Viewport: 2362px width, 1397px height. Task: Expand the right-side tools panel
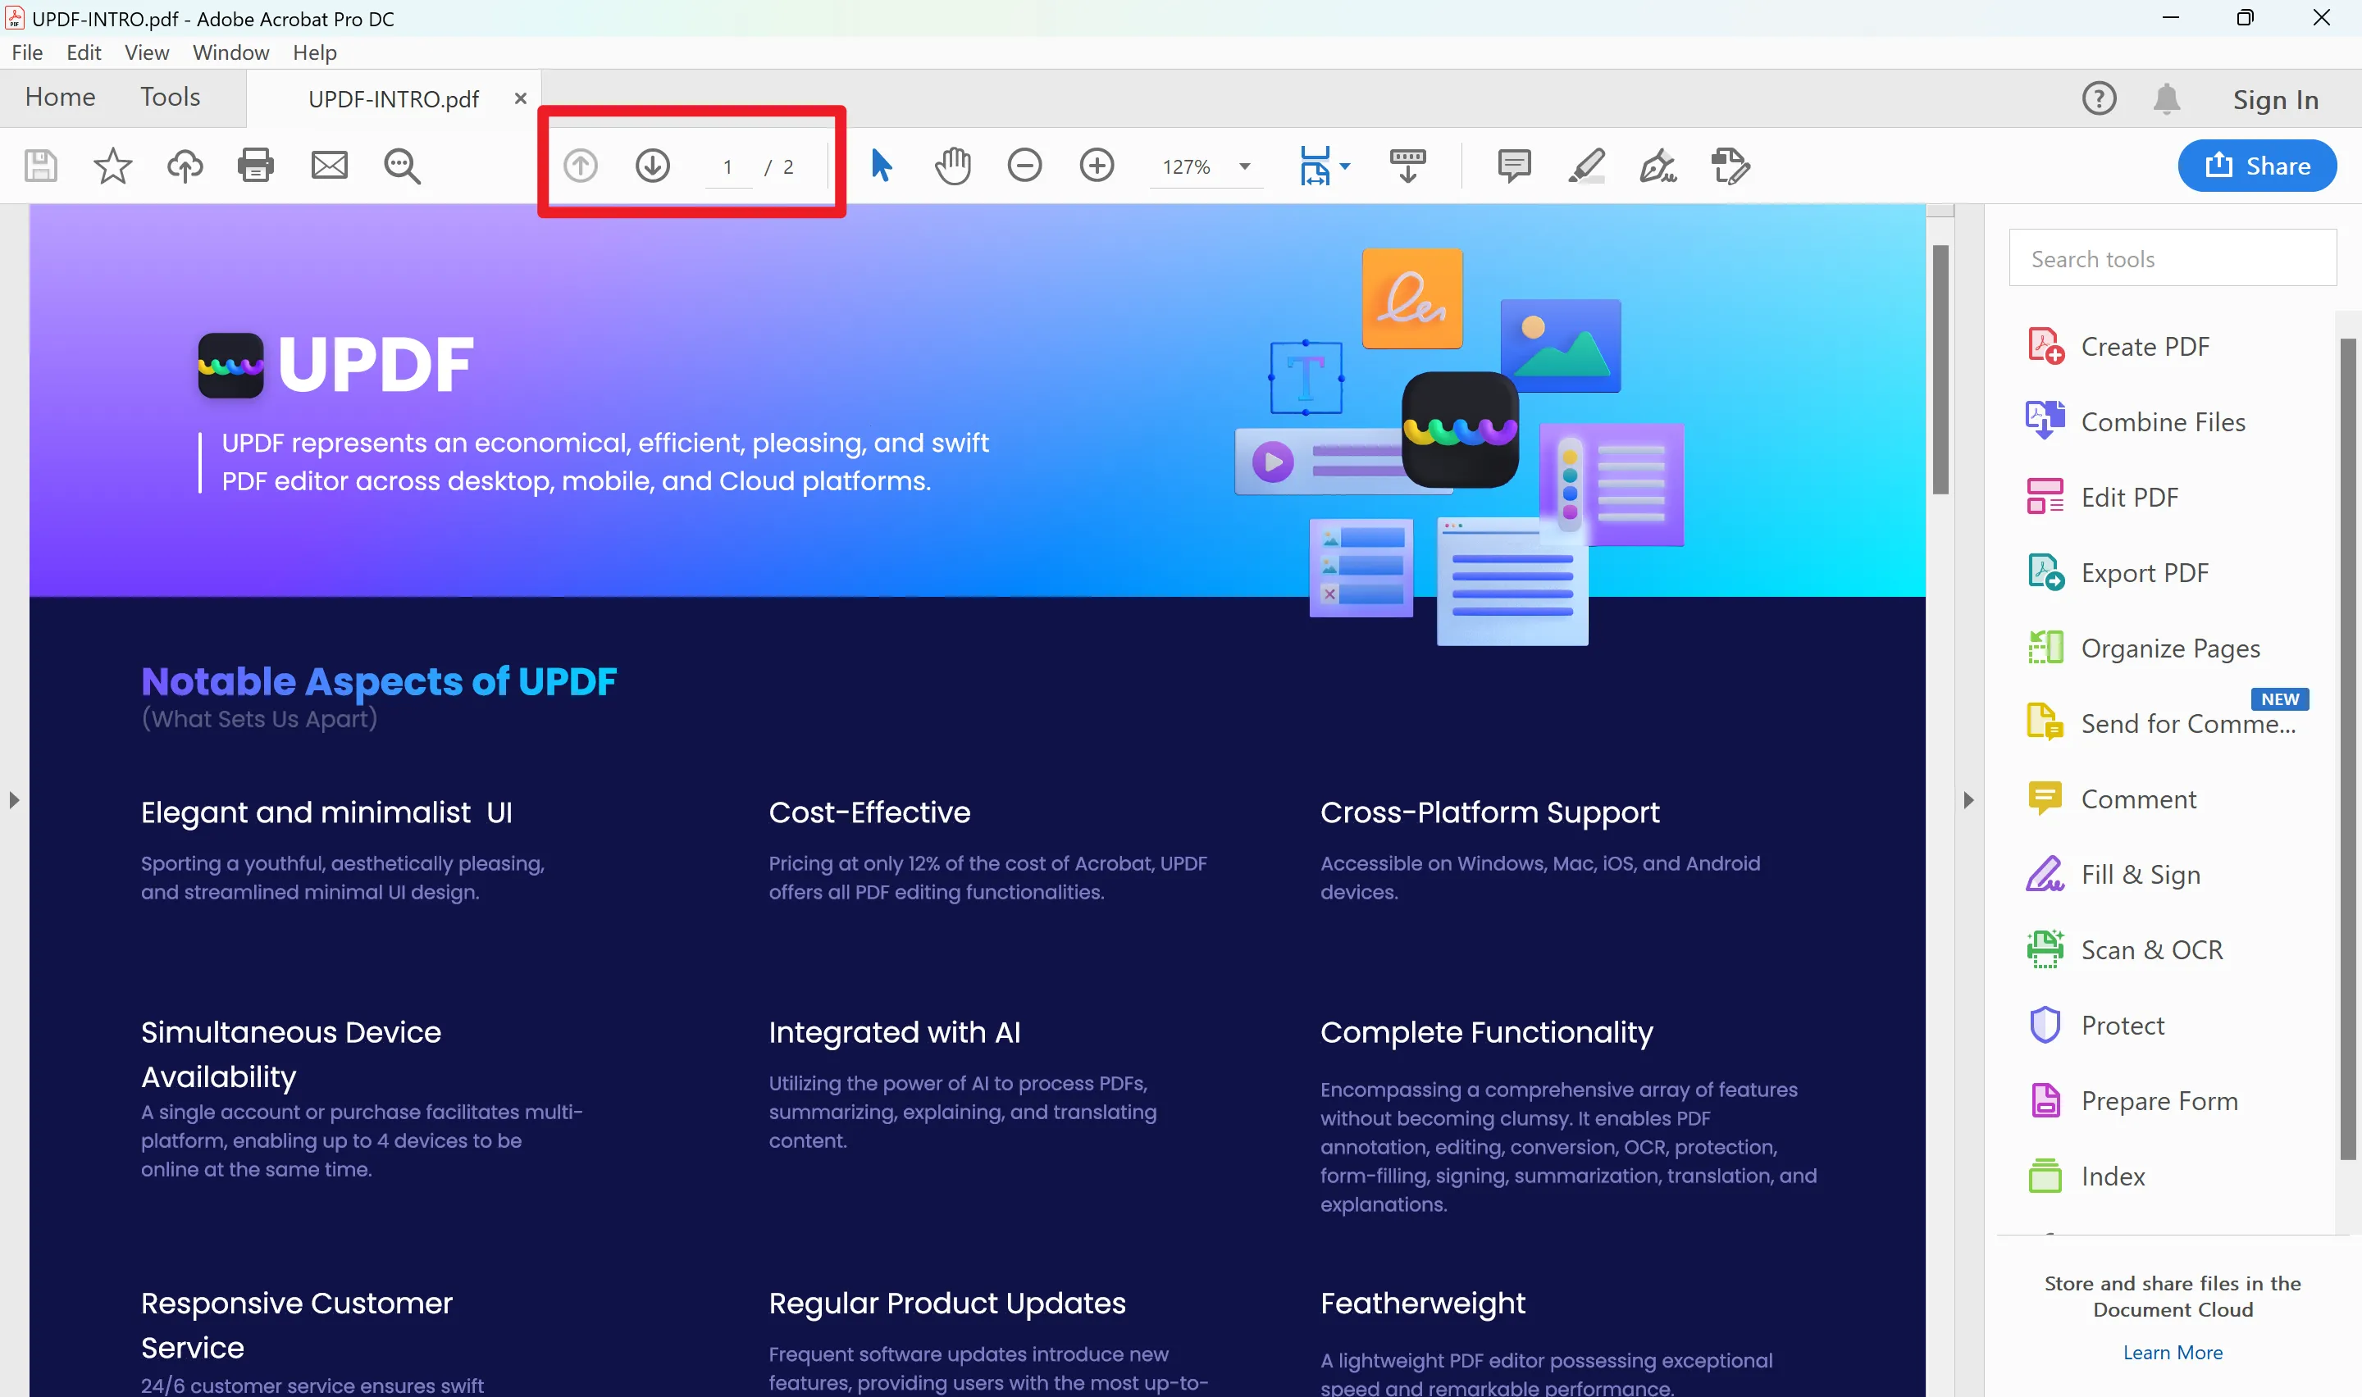(1968, 800)
